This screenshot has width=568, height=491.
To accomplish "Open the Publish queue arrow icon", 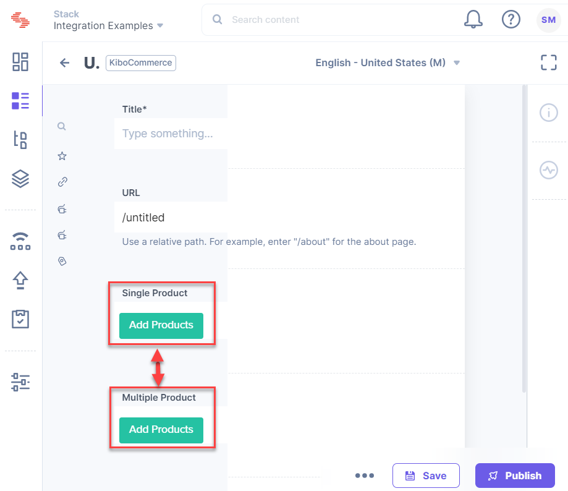I will 20,281.
